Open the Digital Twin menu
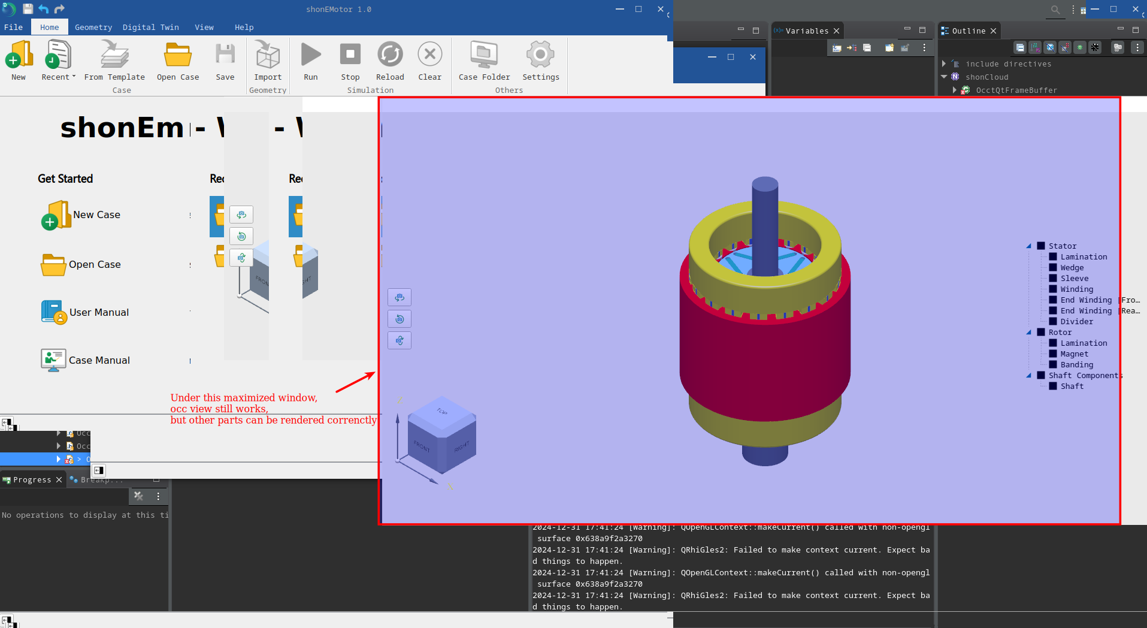This screenshot has height=628, width=1147. point(150,27)
